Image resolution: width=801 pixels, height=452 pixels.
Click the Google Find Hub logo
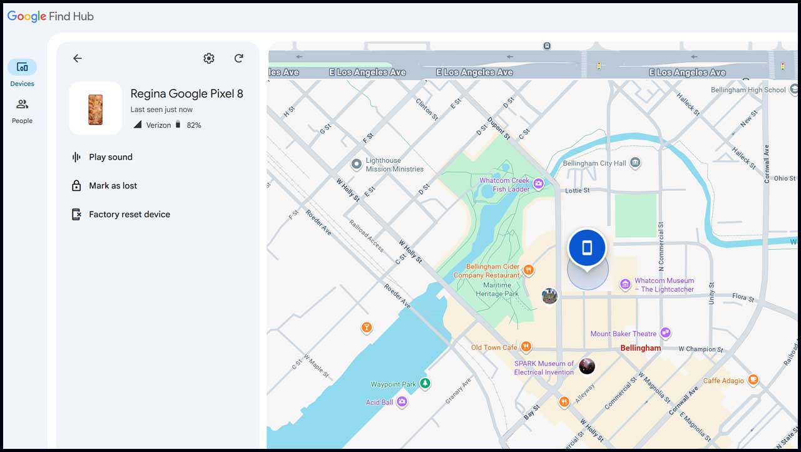click(50, 16)
